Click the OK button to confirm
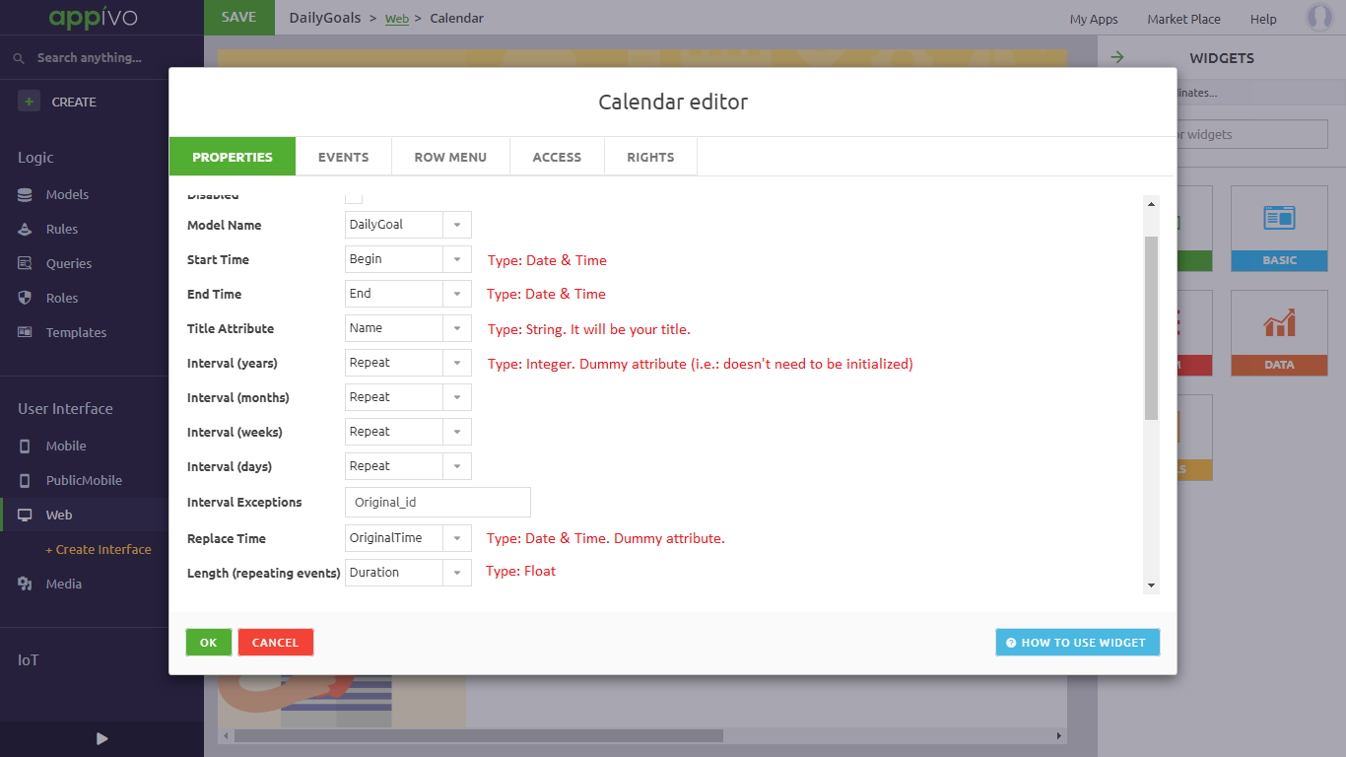The image size is (1346, 757). coord(208,642)
